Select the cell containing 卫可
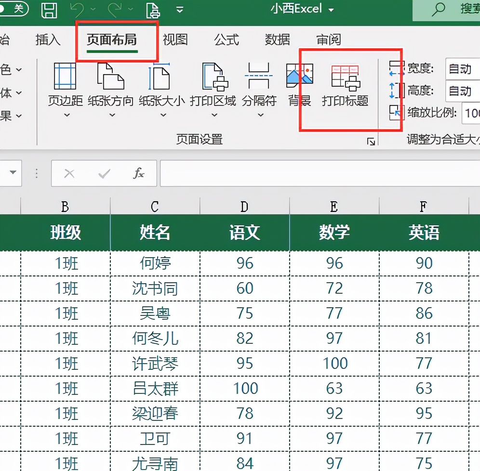Image resolution: width=480 pixels, height=471 pixels. 155,439
